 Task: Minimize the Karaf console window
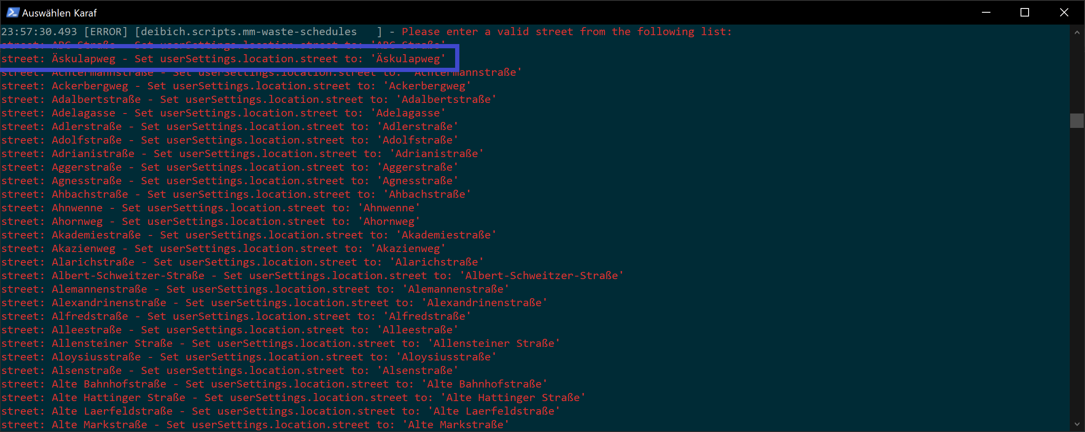pos(986,13)
